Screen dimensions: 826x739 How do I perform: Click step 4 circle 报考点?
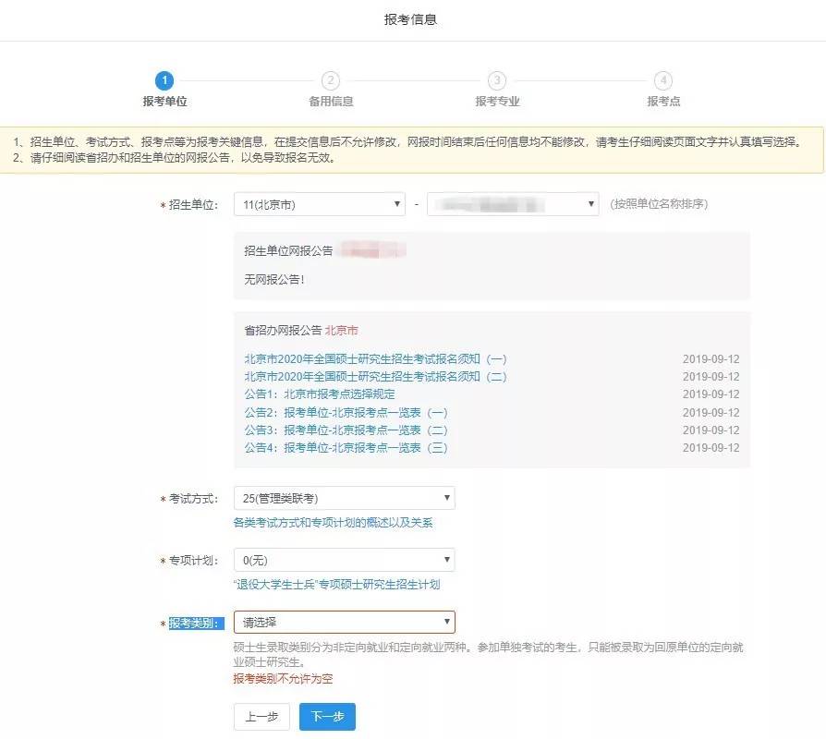(663, 80)
